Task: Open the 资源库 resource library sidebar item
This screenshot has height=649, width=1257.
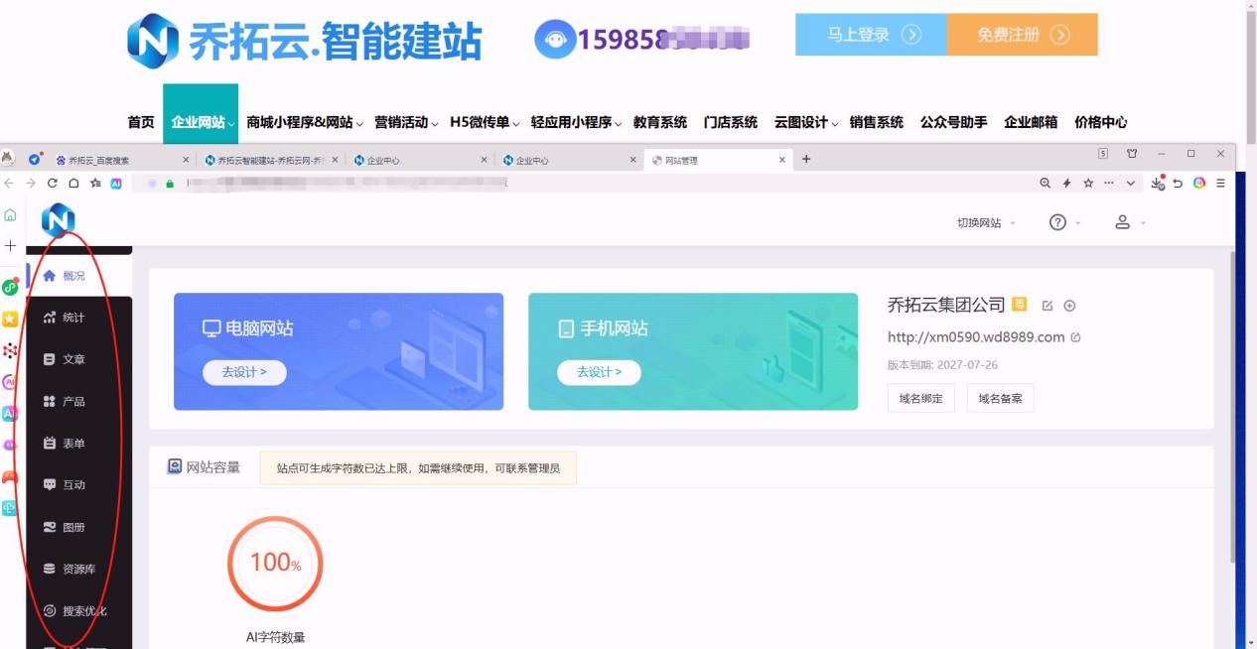Action: [x=79, y=569]
